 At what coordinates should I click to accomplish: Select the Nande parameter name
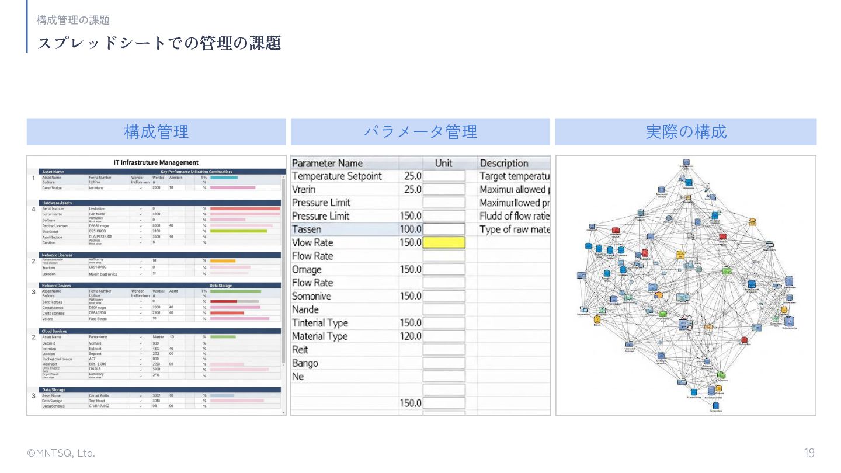[x=305, y=309]
